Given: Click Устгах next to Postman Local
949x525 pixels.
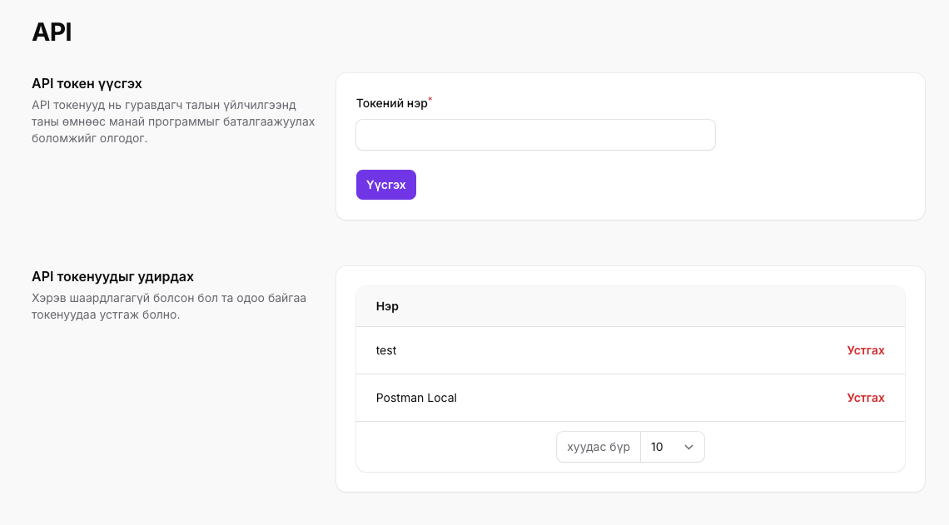Looking at the screenshot, I should [866, 398].
